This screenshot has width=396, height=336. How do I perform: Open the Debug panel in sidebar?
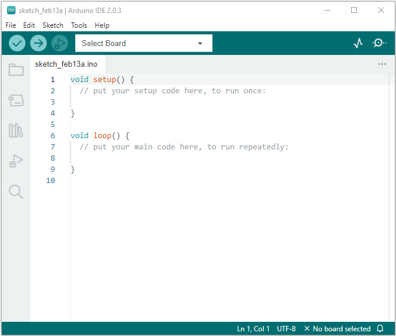[16, 161]
